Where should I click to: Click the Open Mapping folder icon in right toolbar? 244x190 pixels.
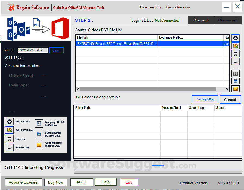pos(235,89)
